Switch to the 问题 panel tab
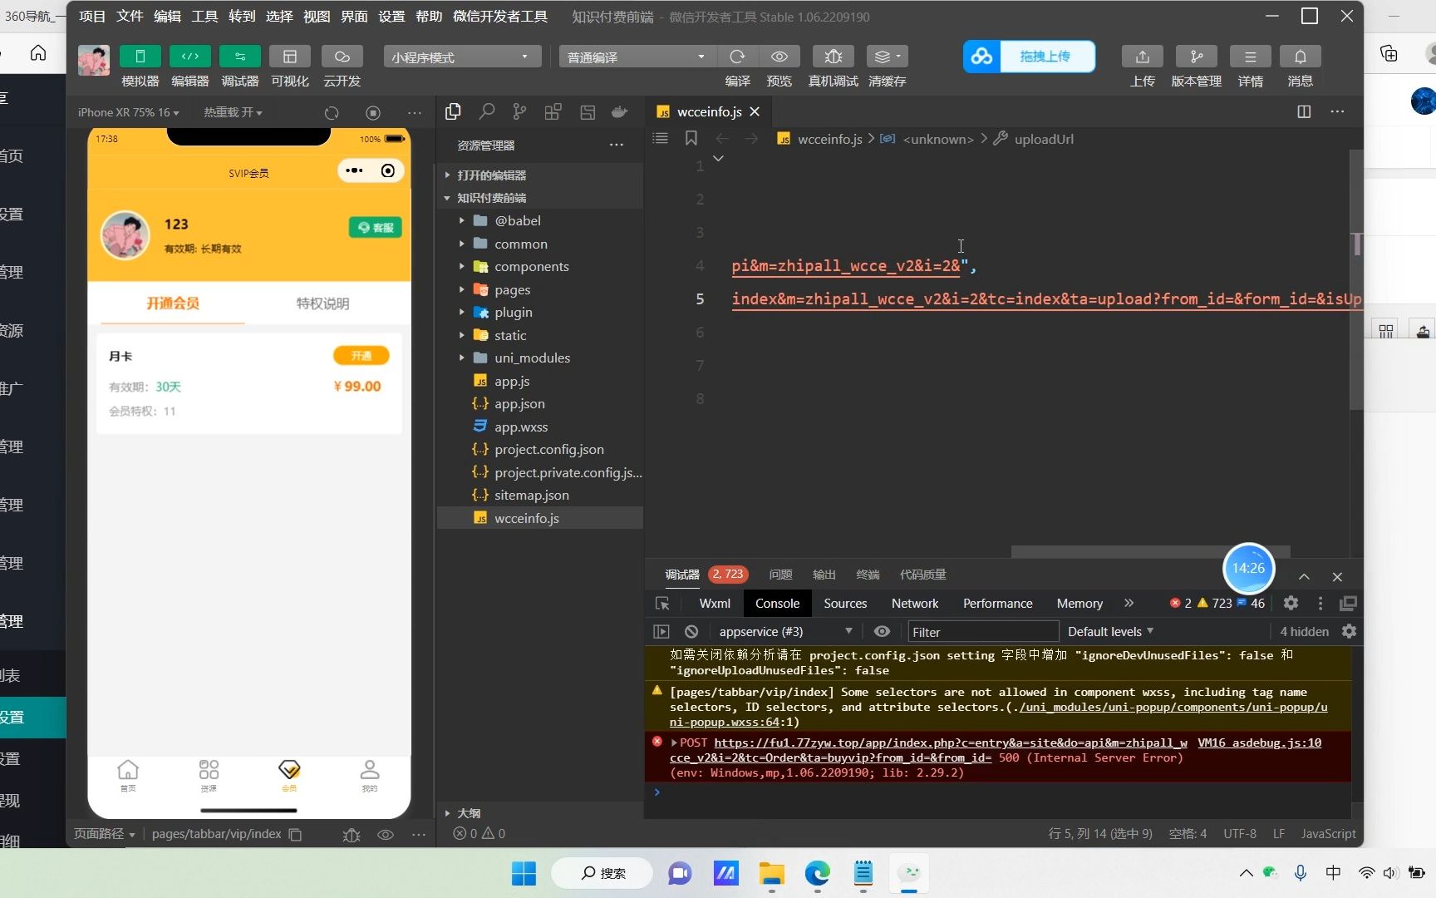The height and width of the screenshot is (898, 1436). pyautogui.click(x=780, y=575)
